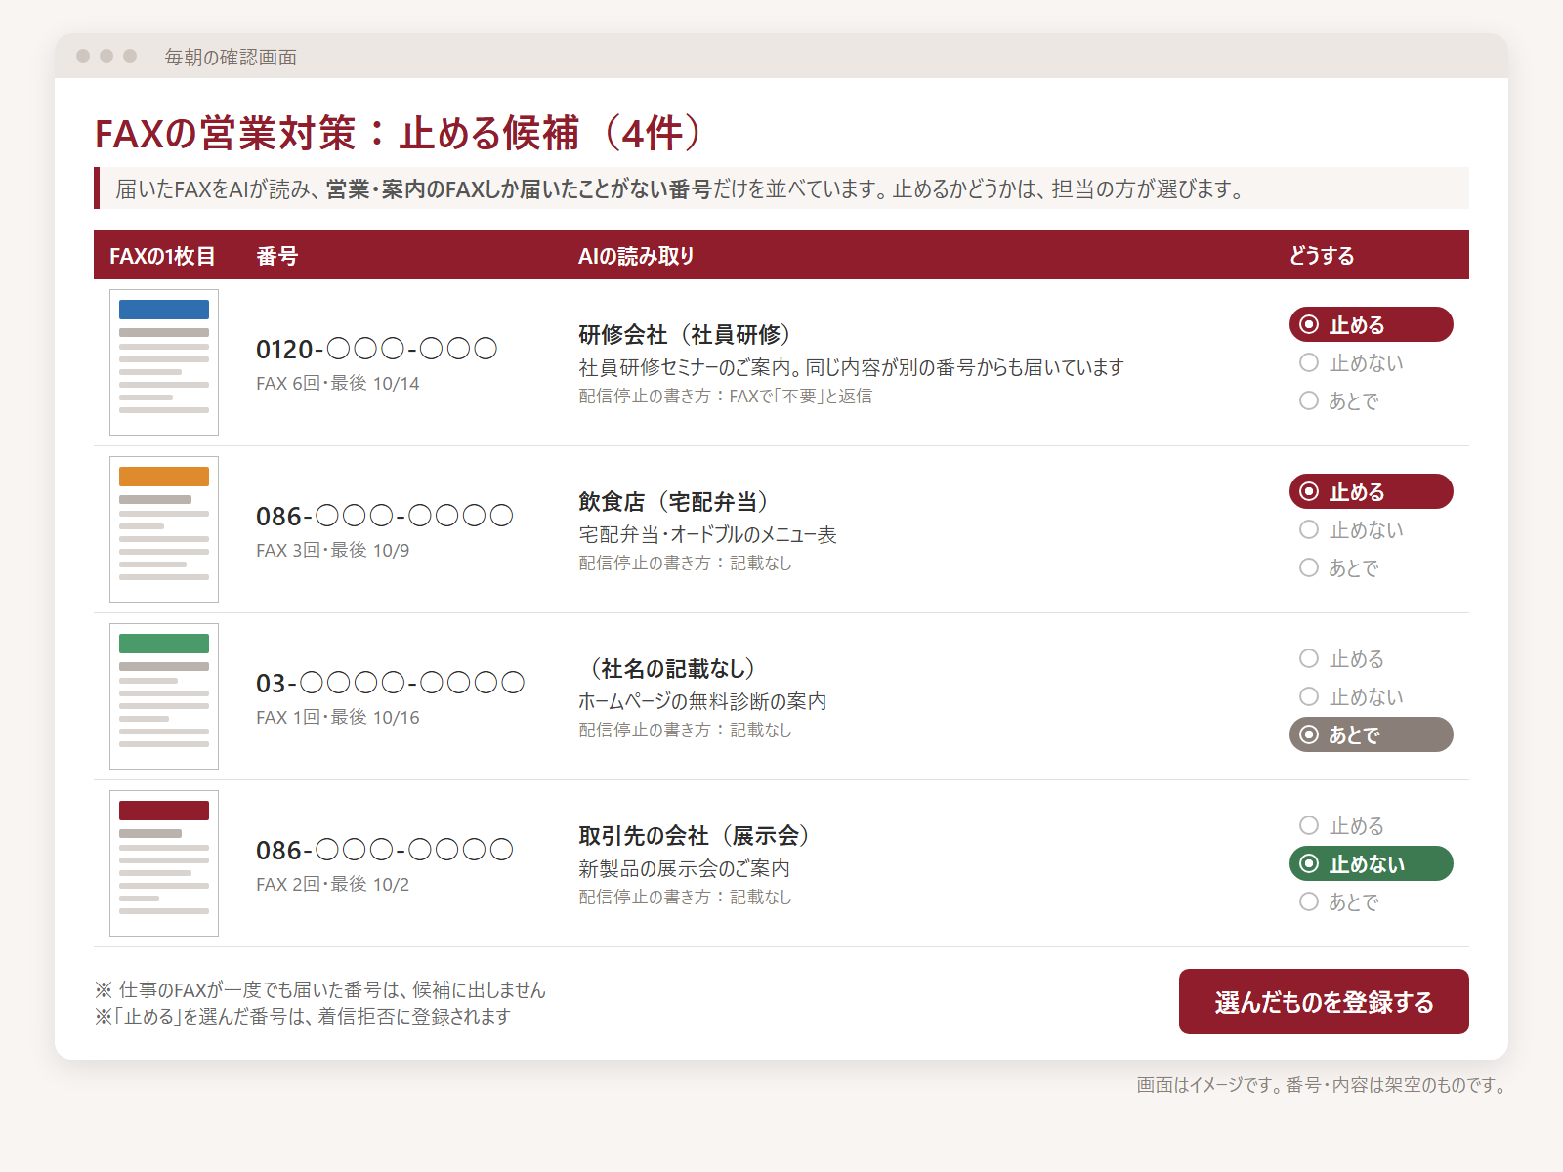The width and height of the screenshot is (1563, 1172).
Task: Click the FAXの1枚目 column header
Action: pos(162,256)
